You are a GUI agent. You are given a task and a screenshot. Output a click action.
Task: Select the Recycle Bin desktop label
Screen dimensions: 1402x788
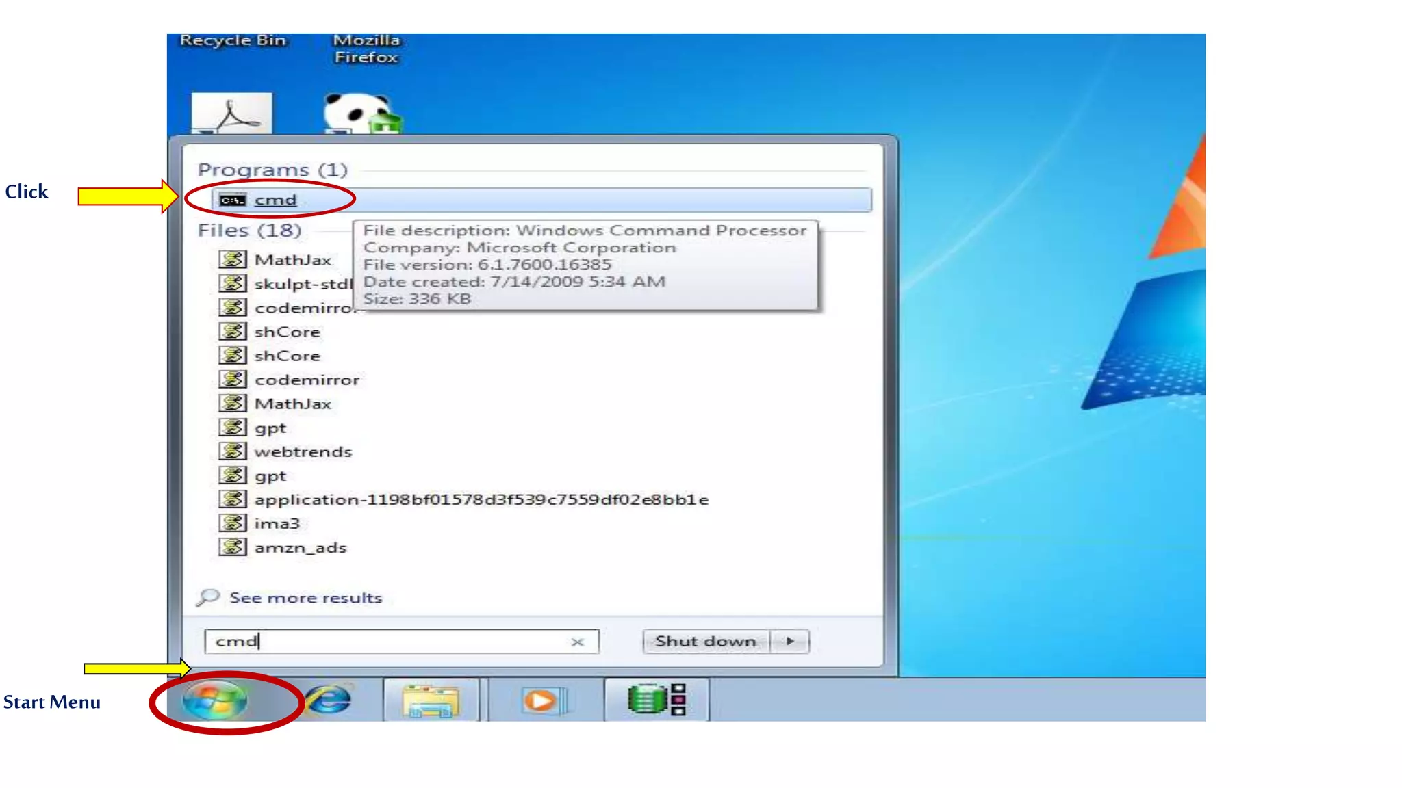tap(233, 40)
